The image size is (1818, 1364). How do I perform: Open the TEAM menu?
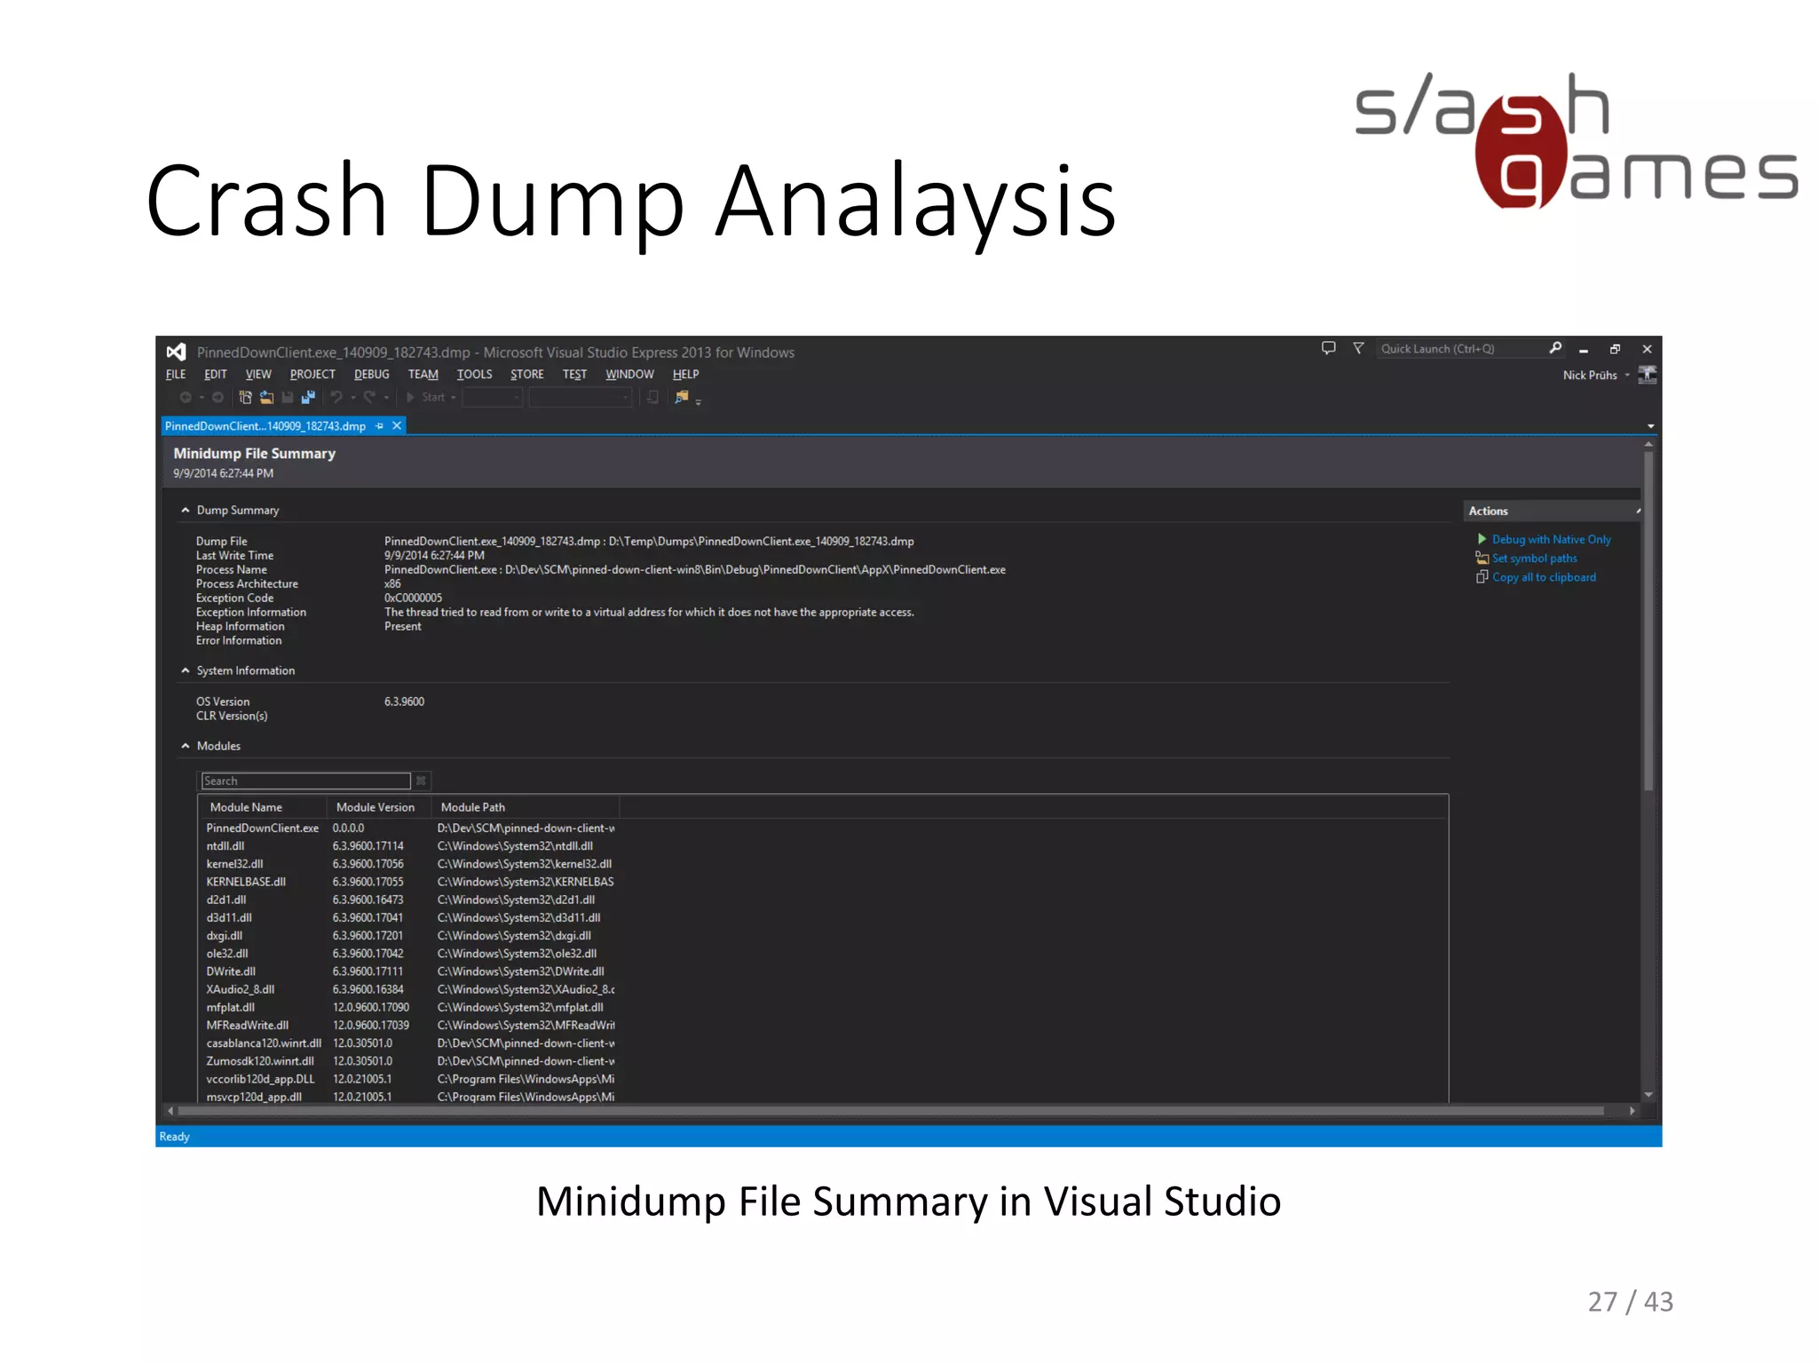(423, 375)
